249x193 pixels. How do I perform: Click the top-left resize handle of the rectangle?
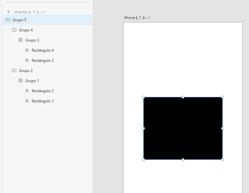(143, 97)
